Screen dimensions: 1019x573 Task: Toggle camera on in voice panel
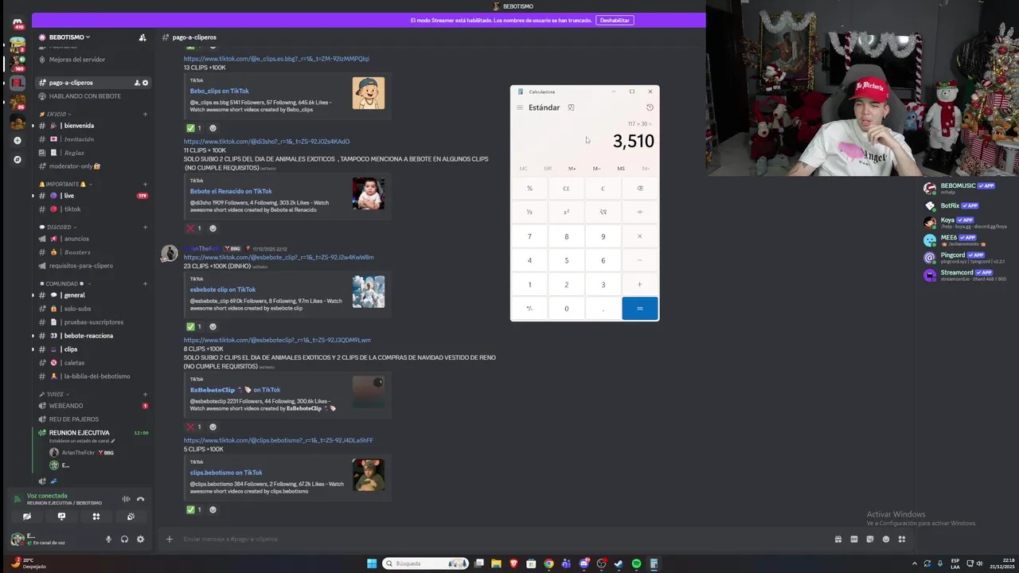[26, 516]
